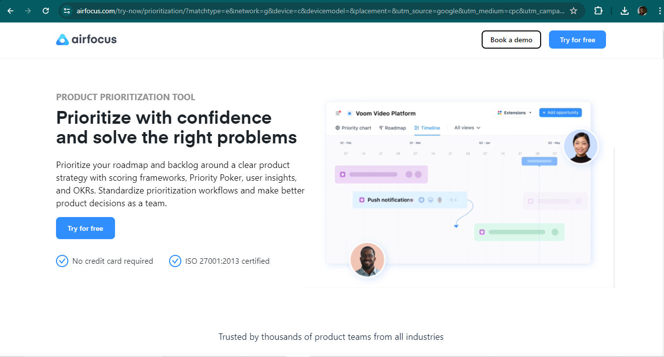
Task: Switch to the Priority chart tab
Action: pyautogui.click(x=353, y=128)
